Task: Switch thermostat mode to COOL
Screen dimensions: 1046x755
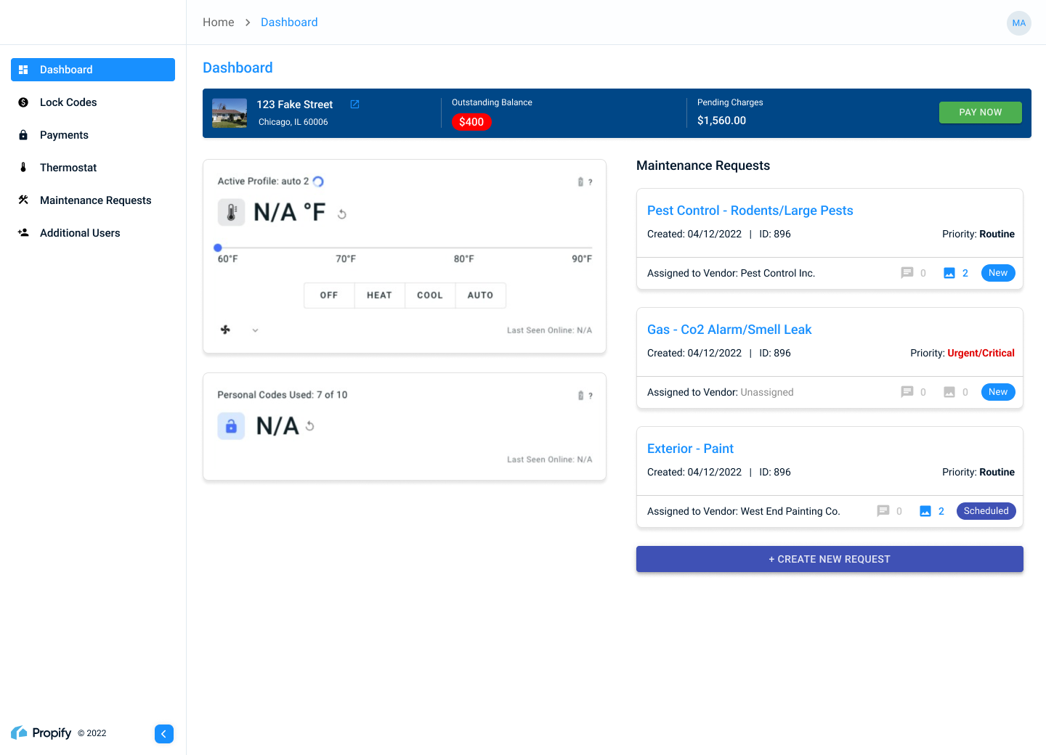Action: (x=429, y=295)
